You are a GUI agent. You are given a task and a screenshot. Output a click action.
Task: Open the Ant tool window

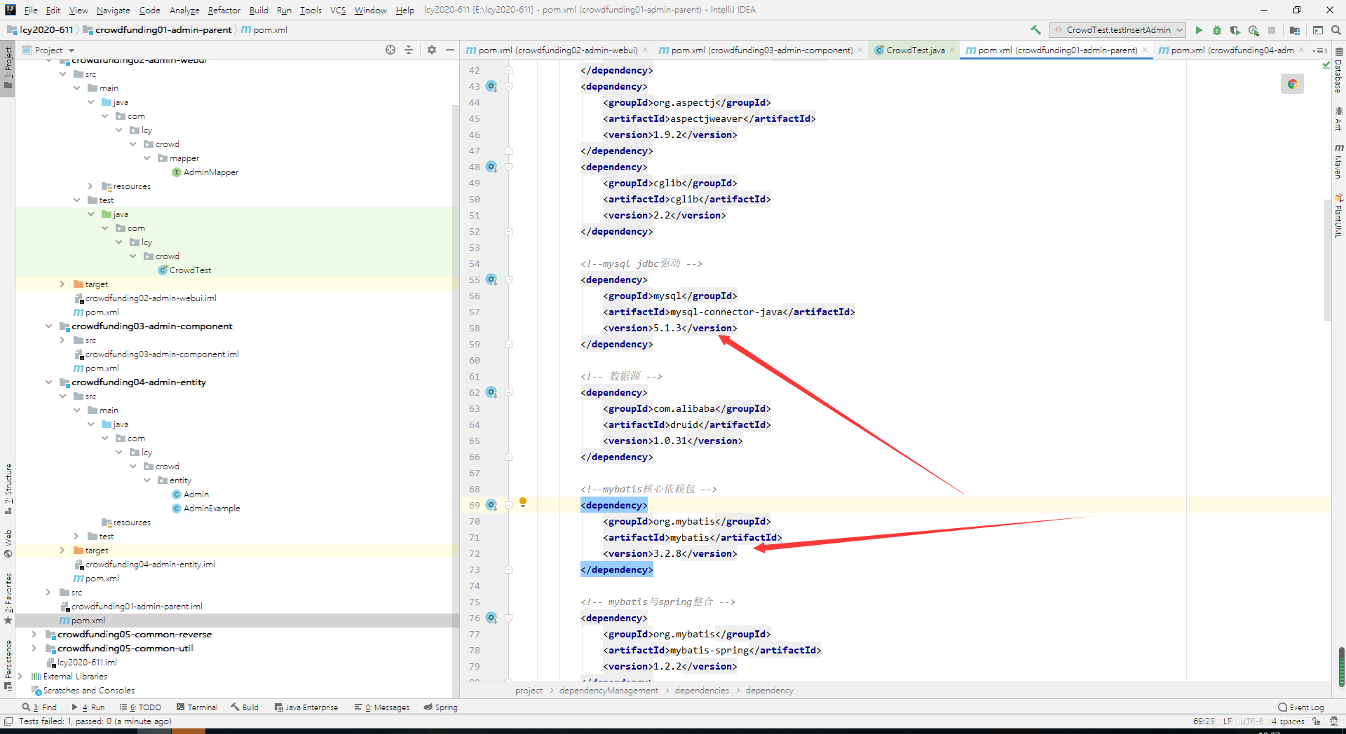pyautogui.click(x=1339, y=118)
